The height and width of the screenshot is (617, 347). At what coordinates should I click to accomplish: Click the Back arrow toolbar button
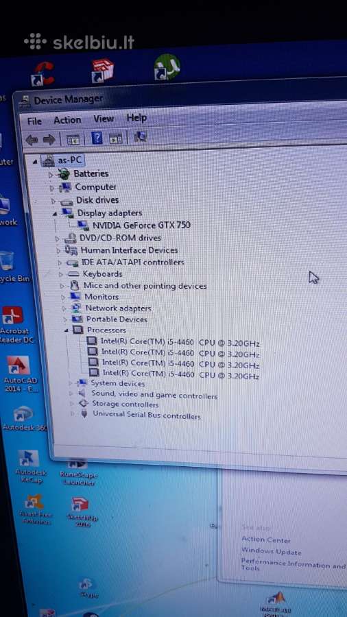pos(32,140)
